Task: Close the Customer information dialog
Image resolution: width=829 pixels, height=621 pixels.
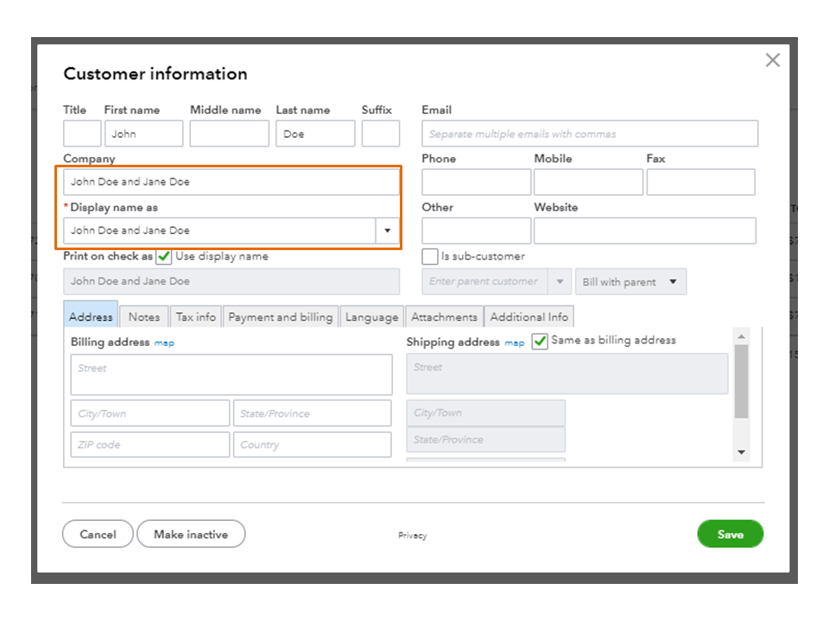Action: tap(772, 60)
